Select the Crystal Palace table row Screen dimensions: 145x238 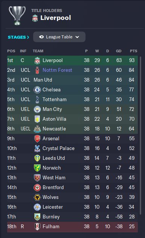point(72,148)
